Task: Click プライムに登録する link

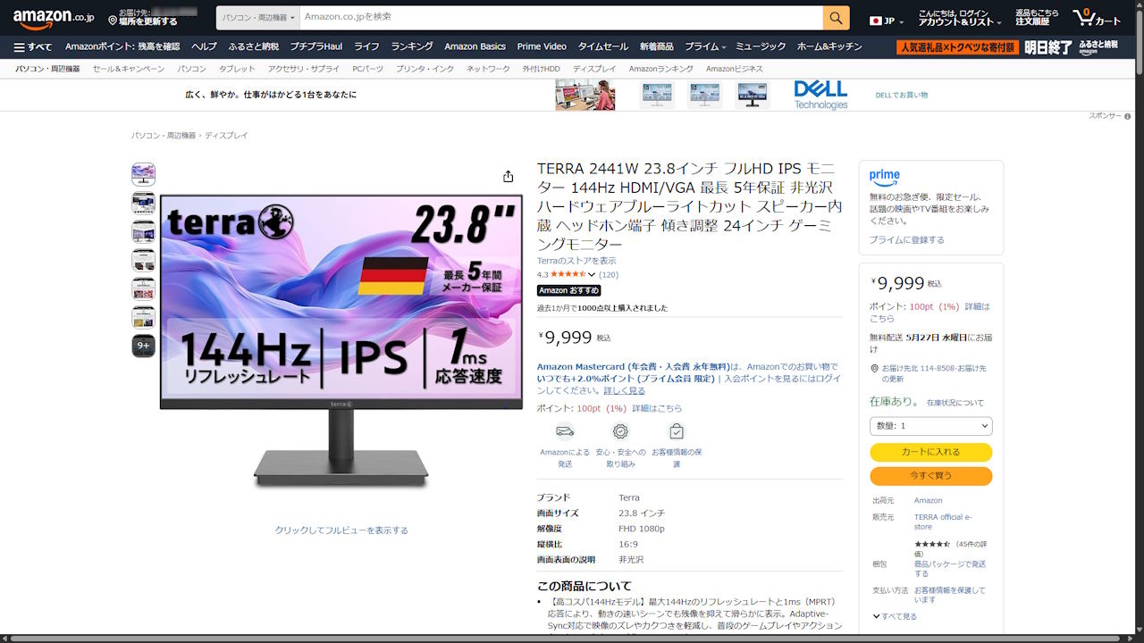Action: [906, 240]
